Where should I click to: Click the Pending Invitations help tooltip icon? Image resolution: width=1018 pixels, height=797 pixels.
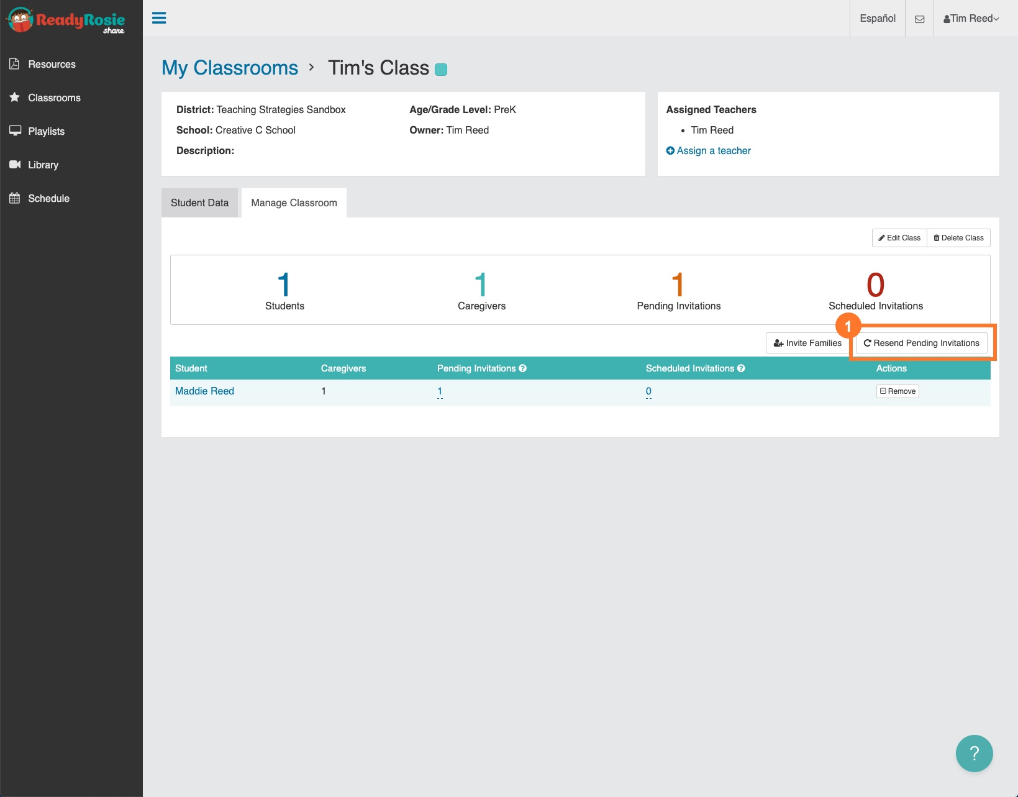(524, 368)
